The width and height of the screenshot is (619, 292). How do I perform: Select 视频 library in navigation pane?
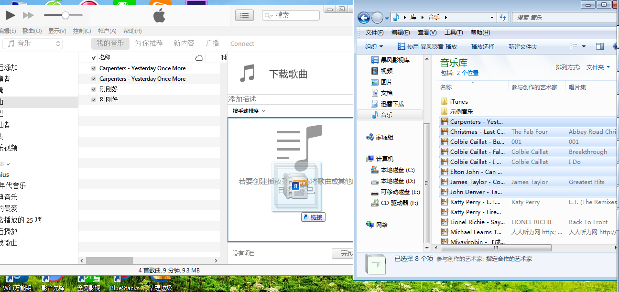(x=382, y=71)
